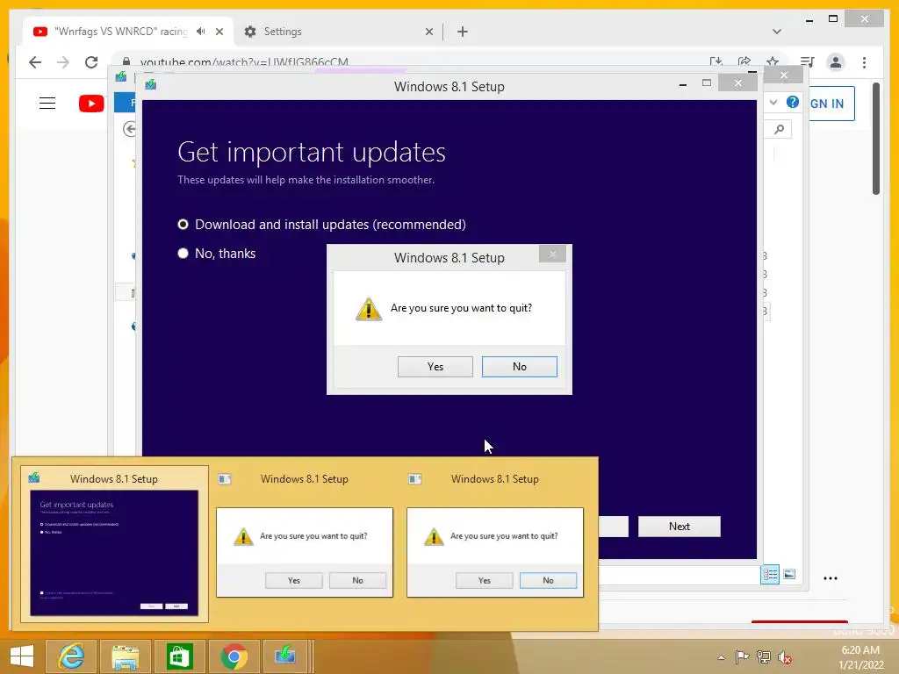Screen dimensions: 899x674
Task: Mute the YouTube tab audio icon
Action: pos(200,32)
